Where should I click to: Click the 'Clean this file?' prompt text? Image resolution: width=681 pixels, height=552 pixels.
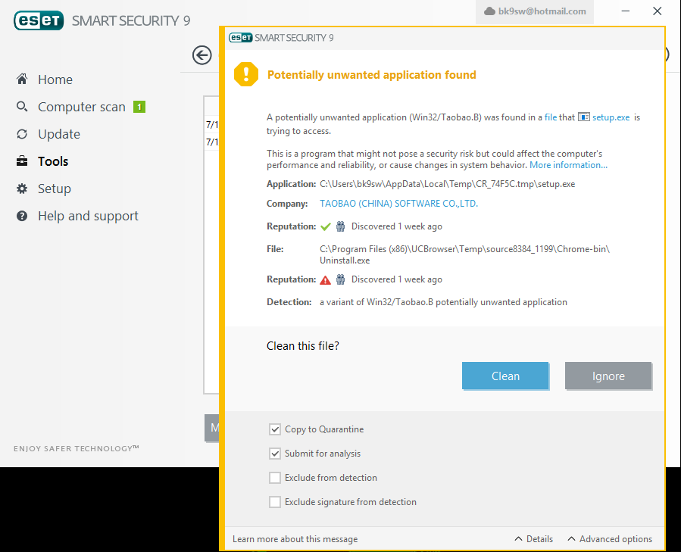pyautogui.click(x=303, y=346)
